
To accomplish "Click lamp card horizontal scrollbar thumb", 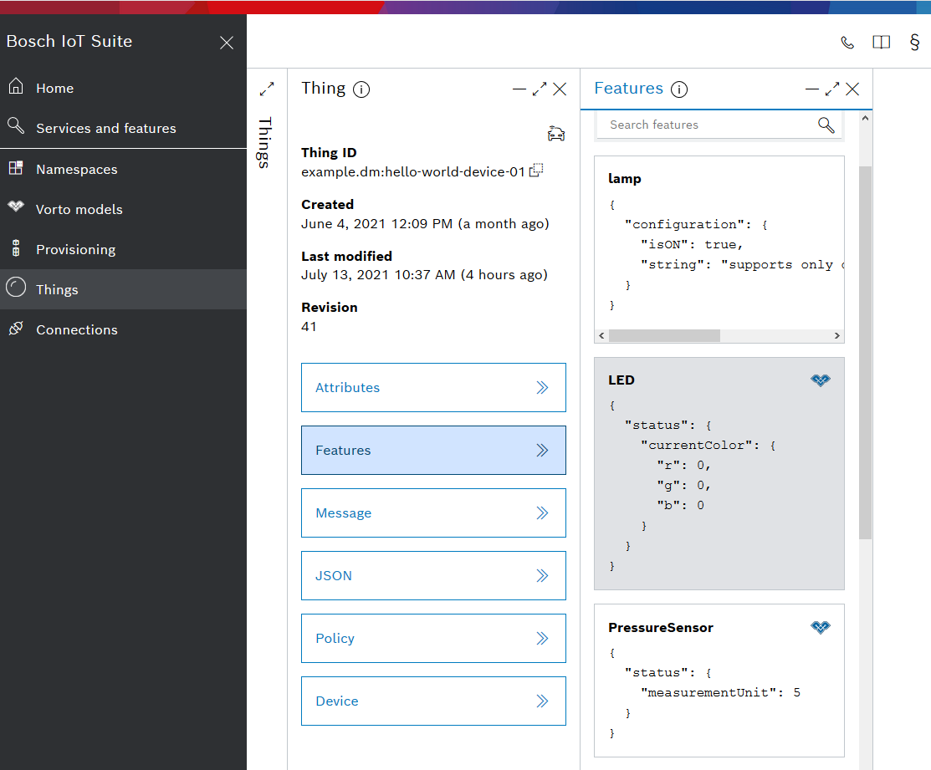I will pos(664,336).
